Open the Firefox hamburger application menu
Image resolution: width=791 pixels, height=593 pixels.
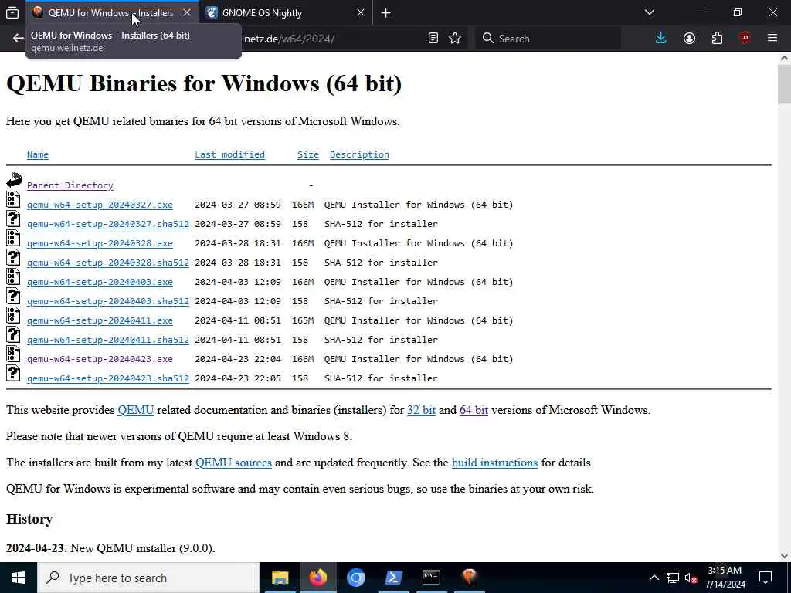pyautogui.click(x=772, y=39)
